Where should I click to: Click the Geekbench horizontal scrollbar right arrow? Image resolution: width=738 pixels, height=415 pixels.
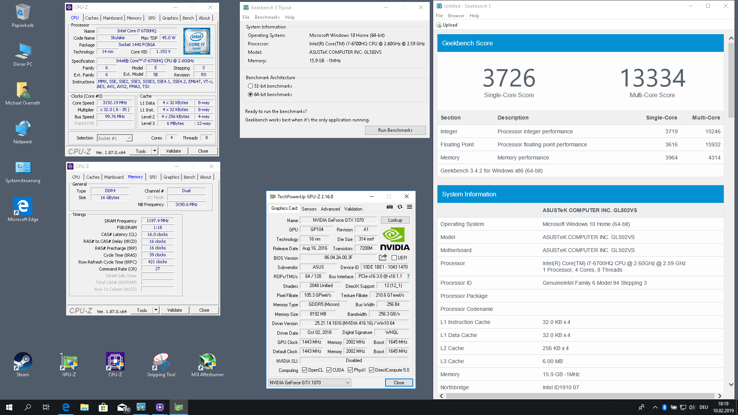click(720, 396)
